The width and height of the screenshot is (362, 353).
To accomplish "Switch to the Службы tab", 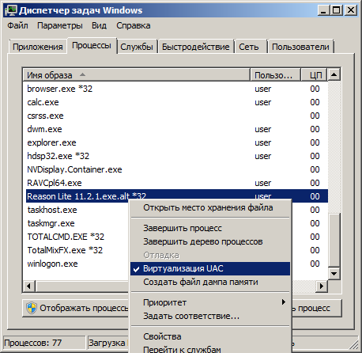I will [137, 47].
